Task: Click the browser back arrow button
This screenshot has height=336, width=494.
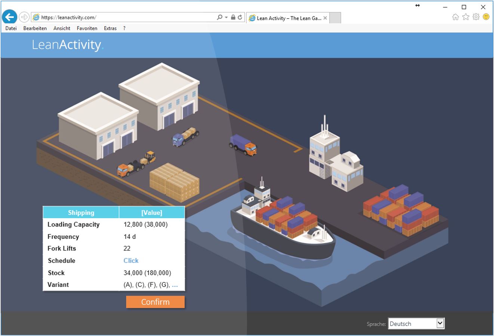Action: coord(10,17)
